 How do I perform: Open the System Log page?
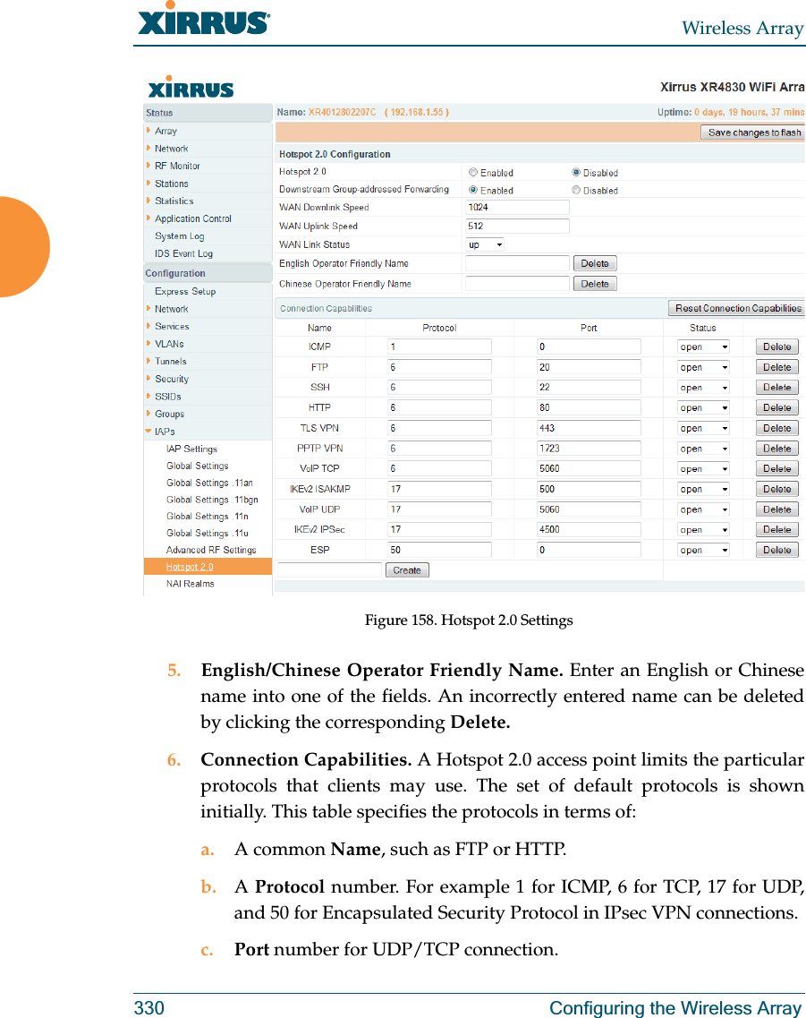tap(178, 235)
